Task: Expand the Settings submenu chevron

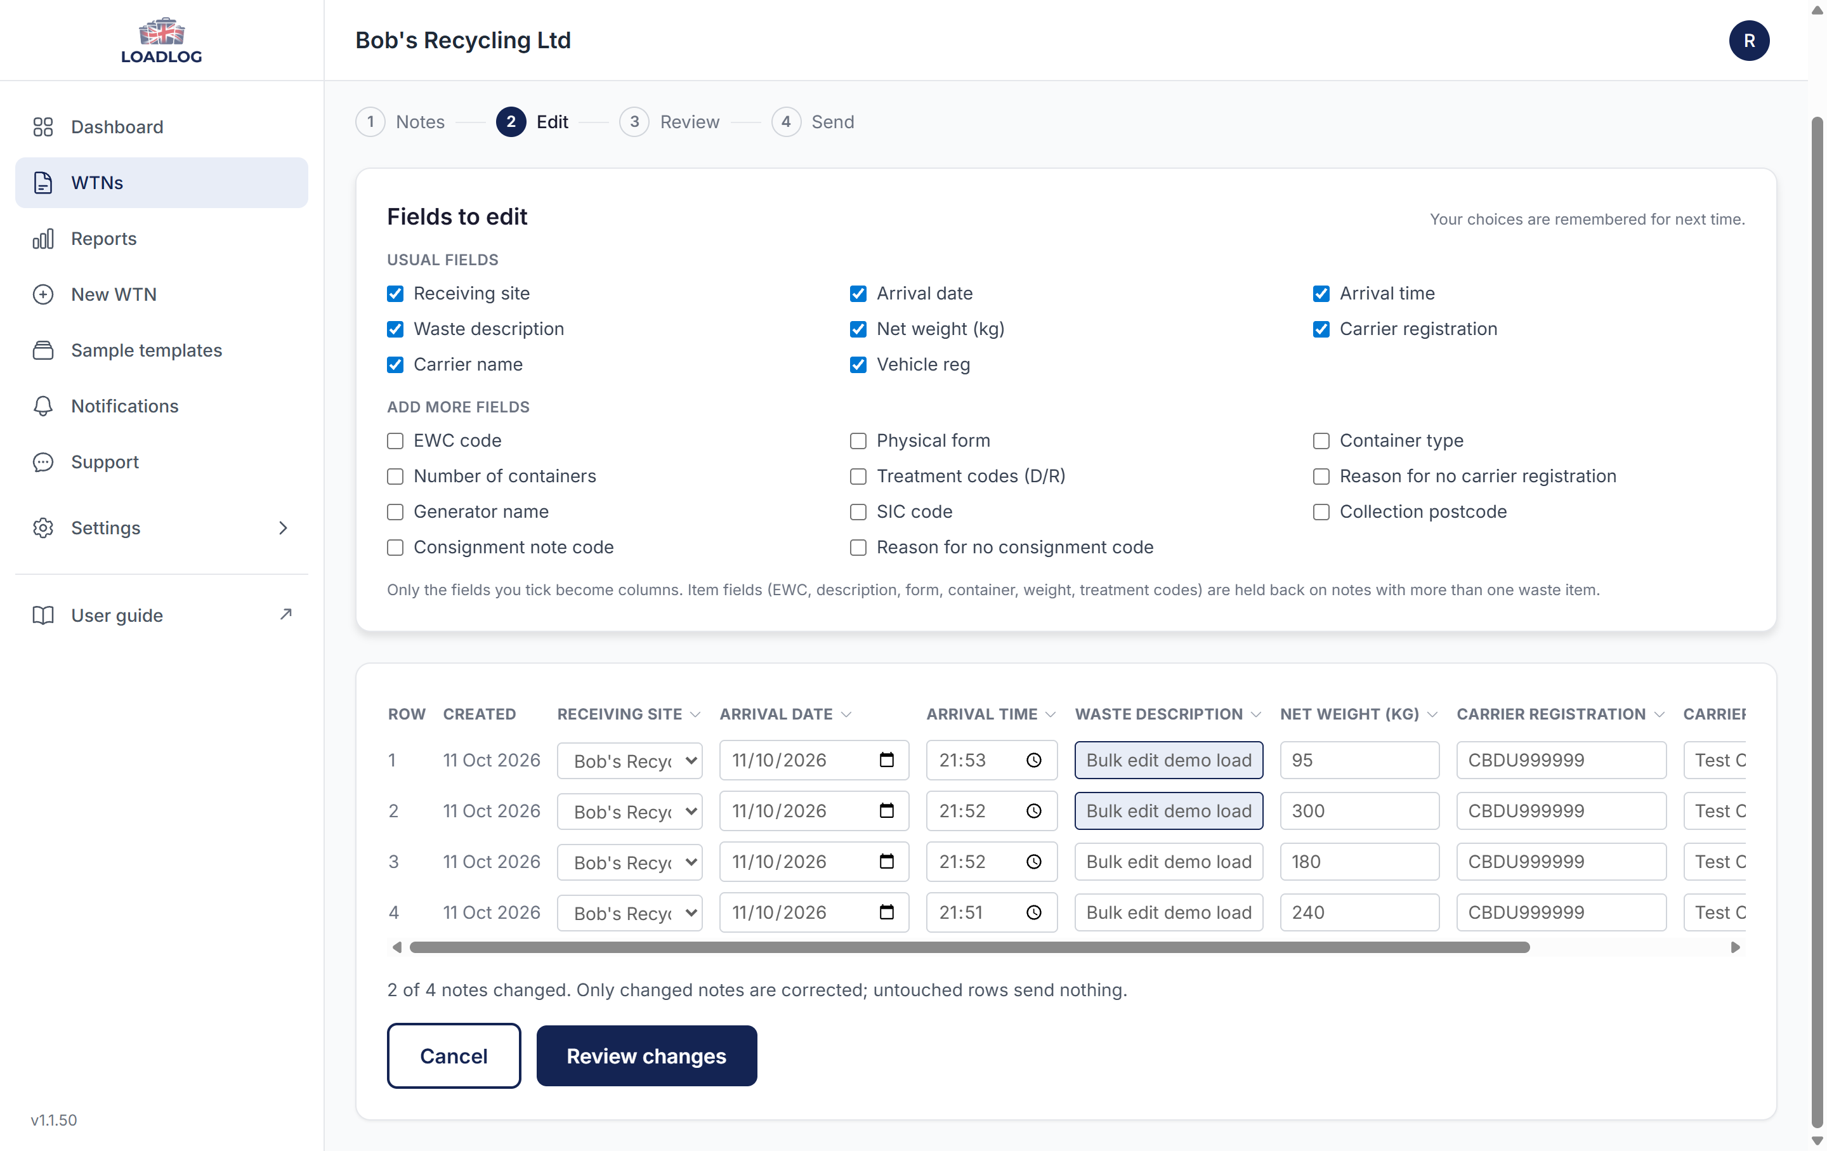Action: point(283,527)
